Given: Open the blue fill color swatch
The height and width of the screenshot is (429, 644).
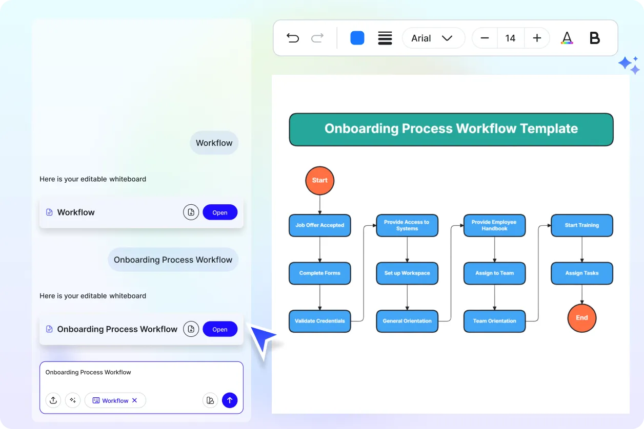Looking at the screenshot, I should [x=357, y=38].
